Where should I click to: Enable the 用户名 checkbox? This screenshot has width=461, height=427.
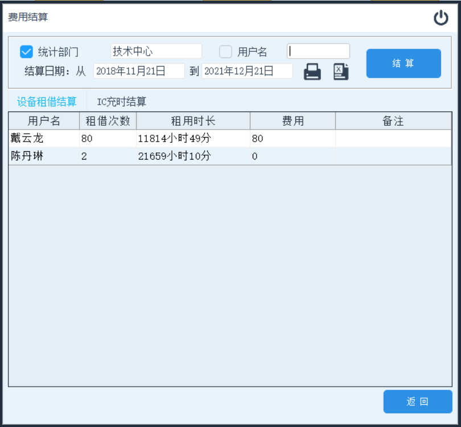(x=225, y=52)
